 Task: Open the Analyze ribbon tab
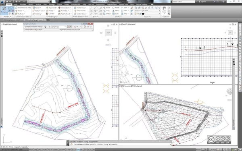point(38,4)
